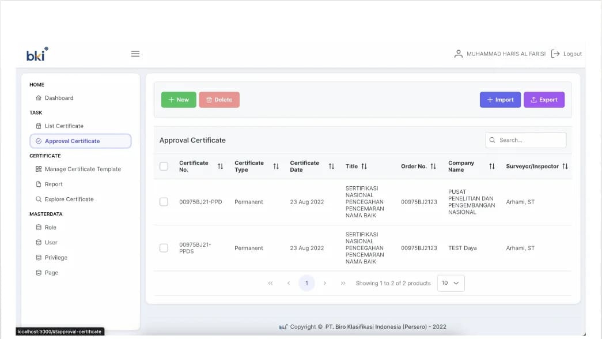Screen dimensions: 602x339
Task: Click the Manage Certificate Template grid icon
Action: click(39, 169)
